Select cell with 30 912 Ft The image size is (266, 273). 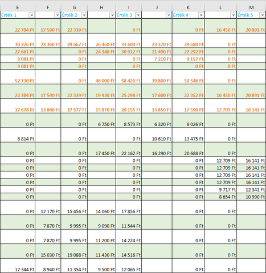click(x=129, y=51)
